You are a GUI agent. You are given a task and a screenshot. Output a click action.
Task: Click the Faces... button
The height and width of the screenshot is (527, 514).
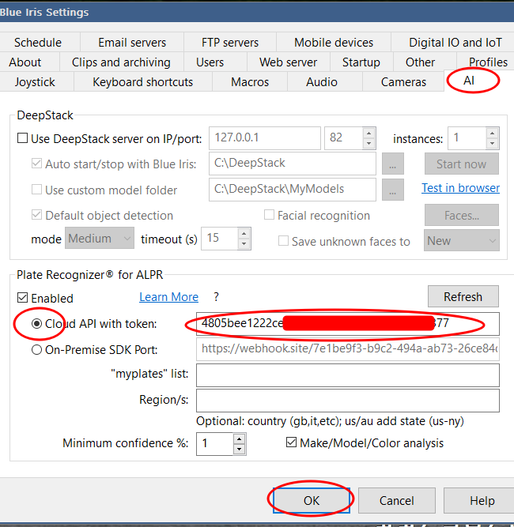[x=462, y=215]
